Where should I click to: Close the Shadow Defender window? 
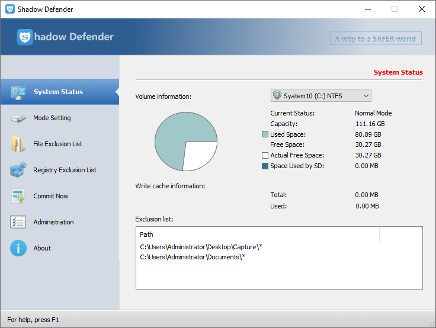click(422, 9)
